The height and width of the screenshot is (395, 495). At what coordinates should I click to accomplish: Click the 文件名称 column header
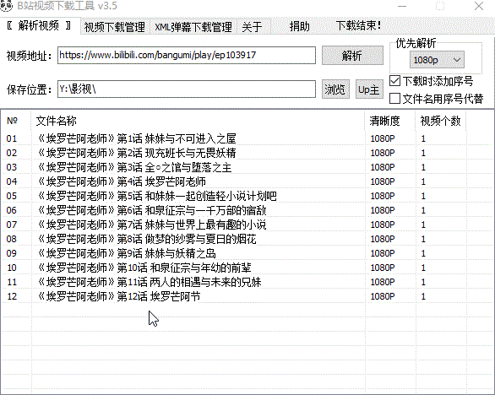click(x=198, y=121)
